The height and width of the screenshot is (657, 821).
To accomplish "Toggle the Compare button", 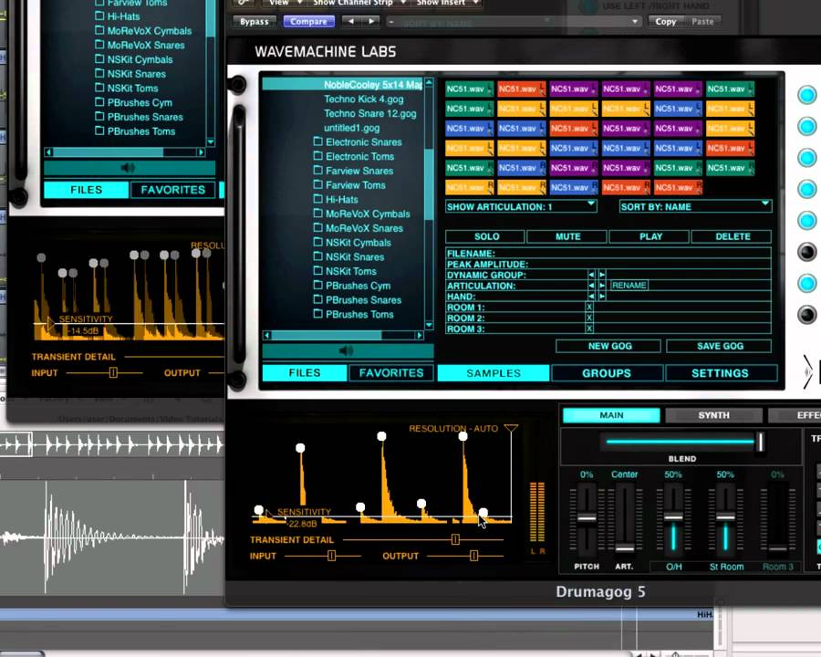I will pos(308,22).
